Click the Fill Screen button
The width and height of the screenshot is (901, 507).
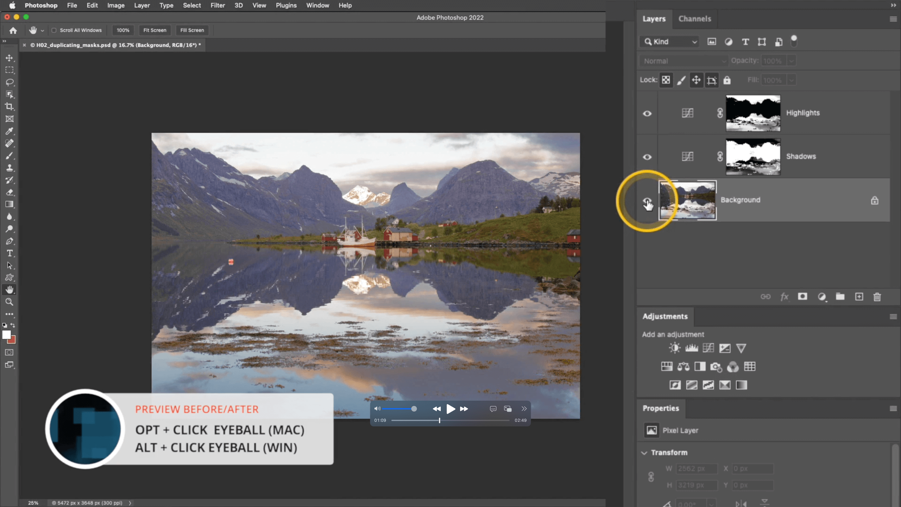(x=192, y=30)
